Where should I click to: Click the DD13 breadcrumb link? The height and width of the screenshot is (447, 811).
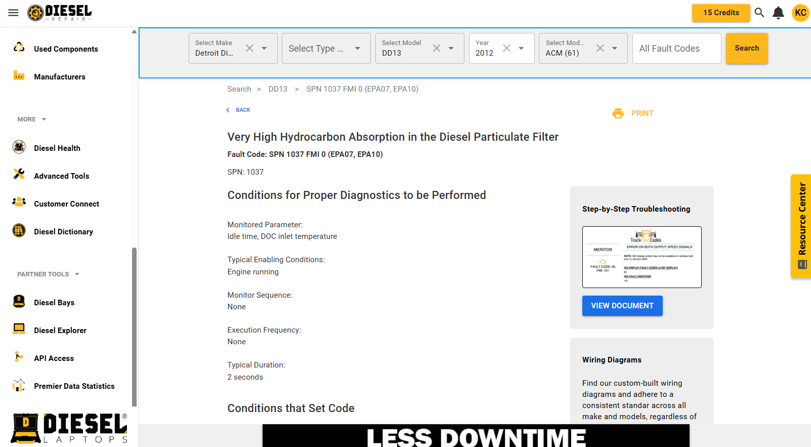278,89
